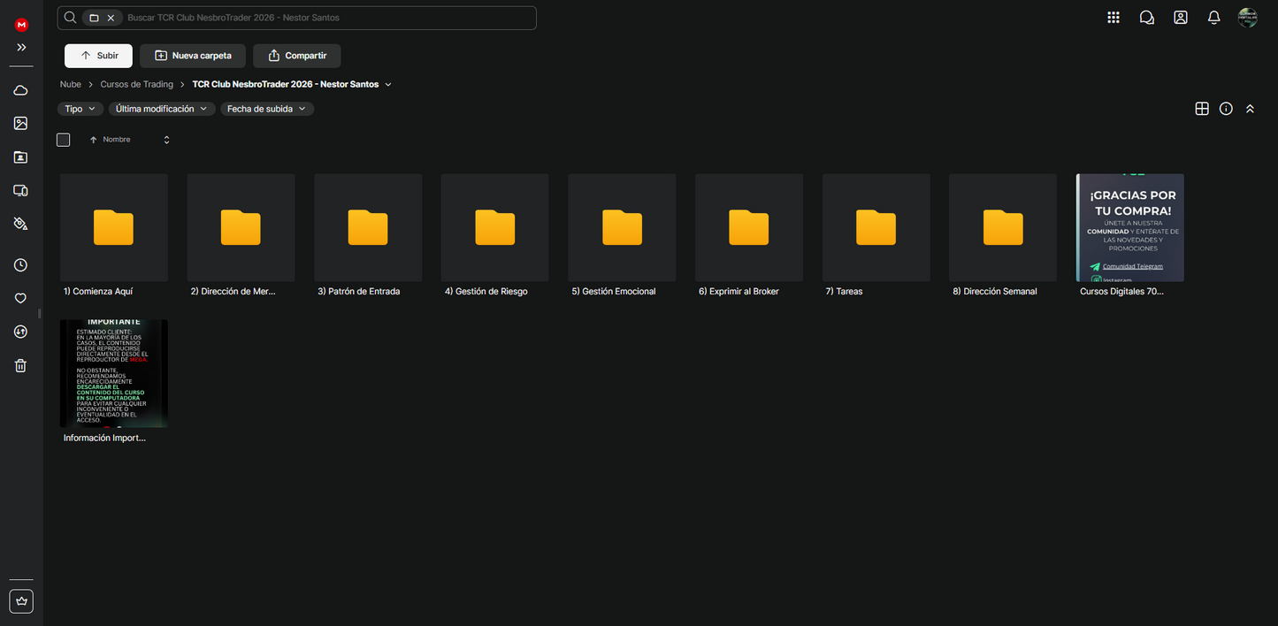Open the notifications bell icon
The width and height of the screenshot is (1278, 626).
click(x=1213, y=18)
